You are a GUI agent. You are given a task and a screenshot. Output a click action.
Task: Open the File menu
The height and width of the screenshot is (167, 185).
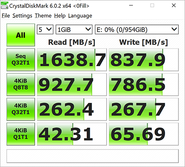(6, 16)
